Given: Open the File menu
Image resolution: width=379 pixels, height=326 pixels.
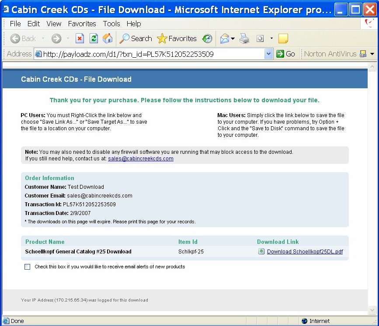Looking at the screenshot, I should coord(15,24).
